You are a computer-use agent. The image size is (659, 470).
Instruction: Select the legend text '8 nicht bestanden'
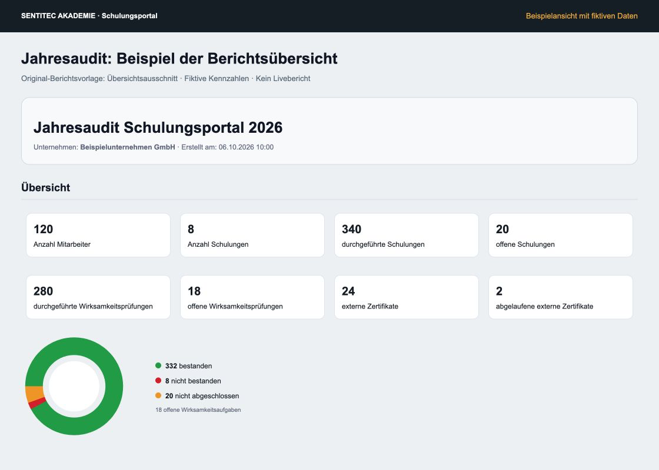click(x=193, y=381)
